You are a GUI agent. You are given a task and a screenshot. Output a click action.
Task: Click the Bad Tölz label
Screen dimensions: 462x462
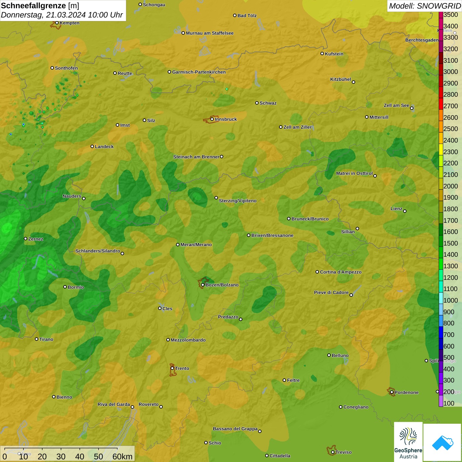click(x=247, y=16)
